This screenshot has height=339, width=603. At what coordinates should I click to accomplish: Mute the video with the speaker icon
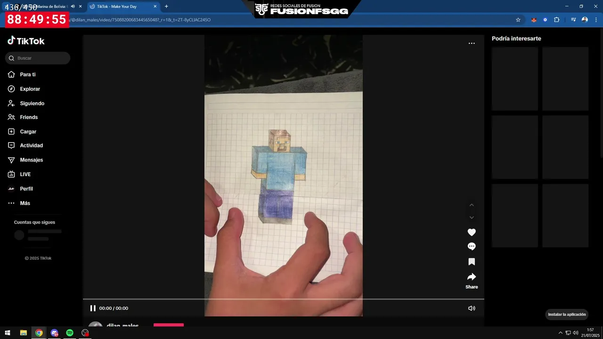(472, 308)
